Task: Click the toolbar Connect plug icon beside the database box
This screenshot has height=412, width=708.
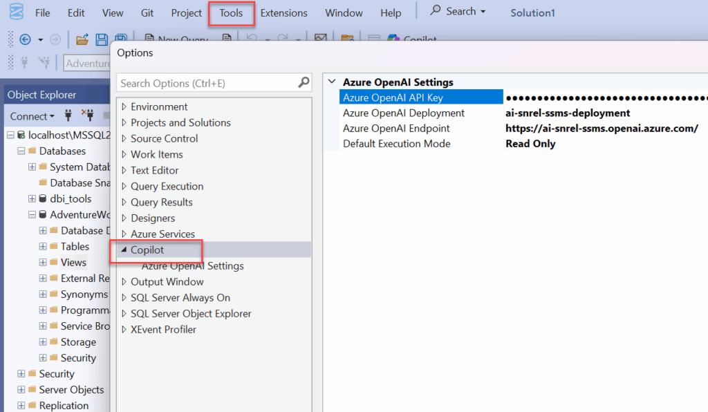Action: tap(25, 62)
